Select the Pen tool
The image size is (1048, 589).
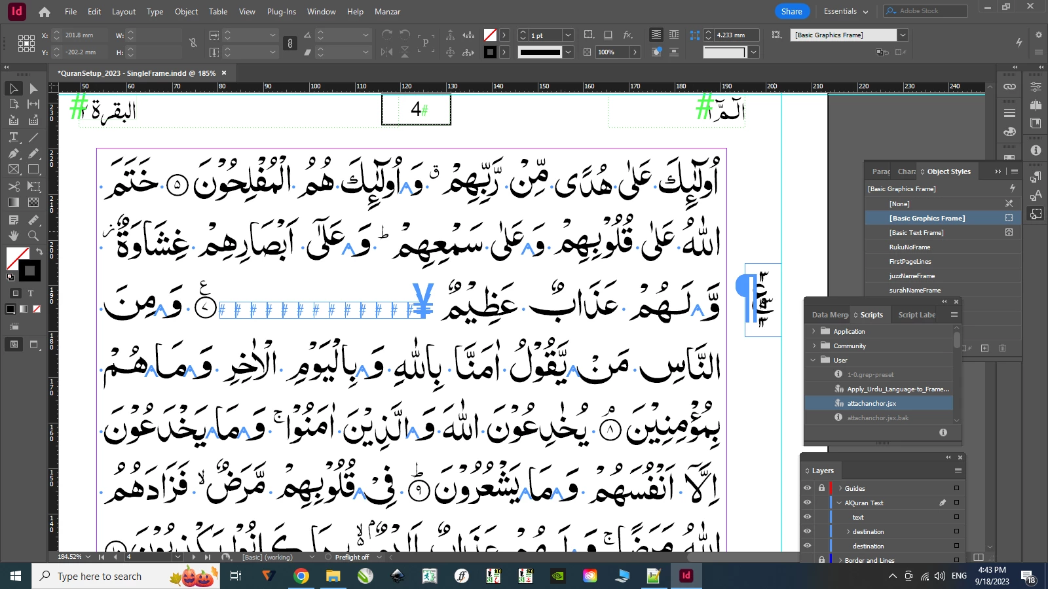coord(14,153)
